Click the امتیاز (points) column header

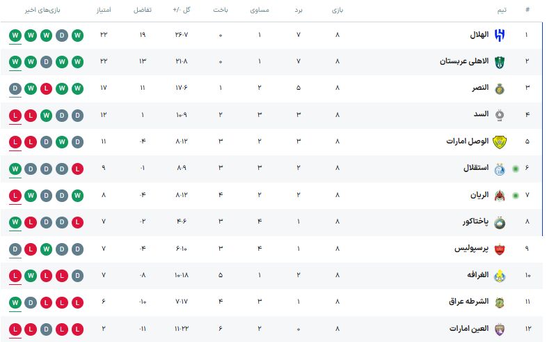(103, 10)
